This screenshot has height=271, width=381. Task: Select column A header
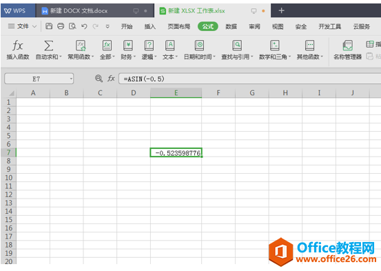pos(33,92)
